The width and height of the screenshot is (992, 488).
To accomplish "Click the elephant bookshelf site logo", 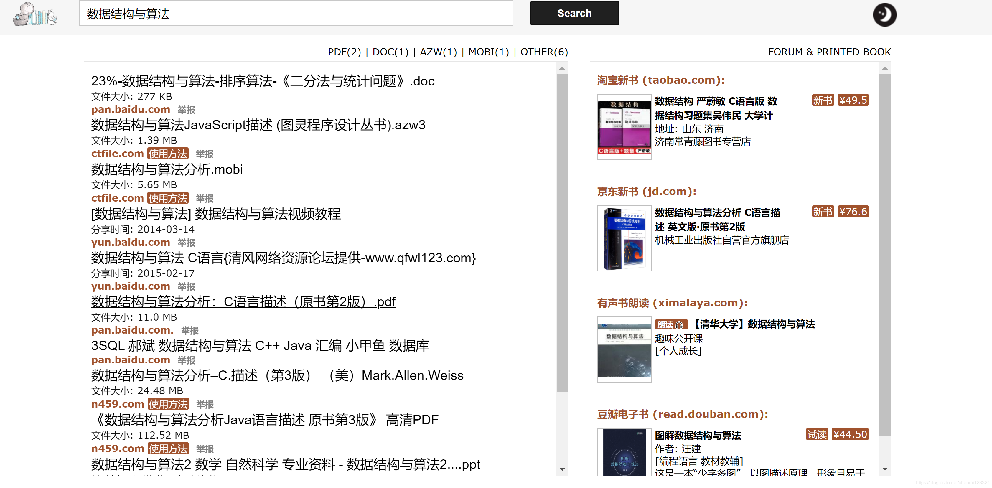I will coord(35,14).
